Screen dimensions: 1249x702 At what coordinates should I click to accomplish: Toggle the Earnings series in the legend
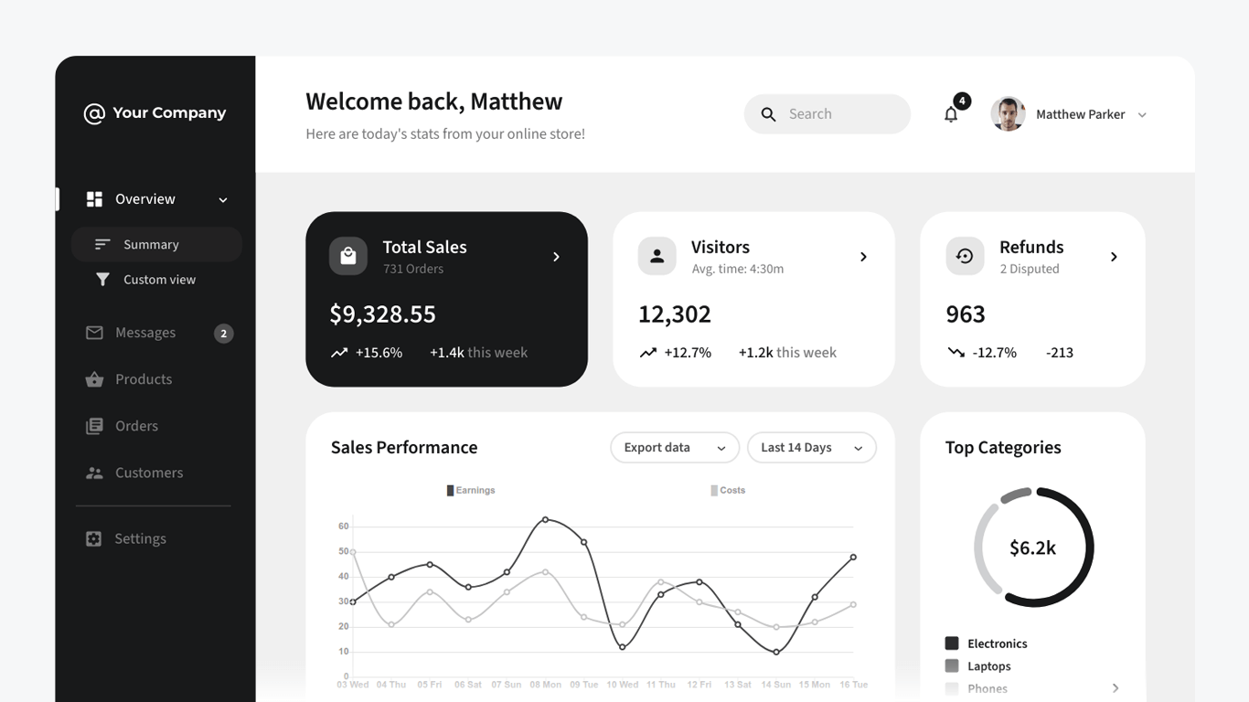470,489
